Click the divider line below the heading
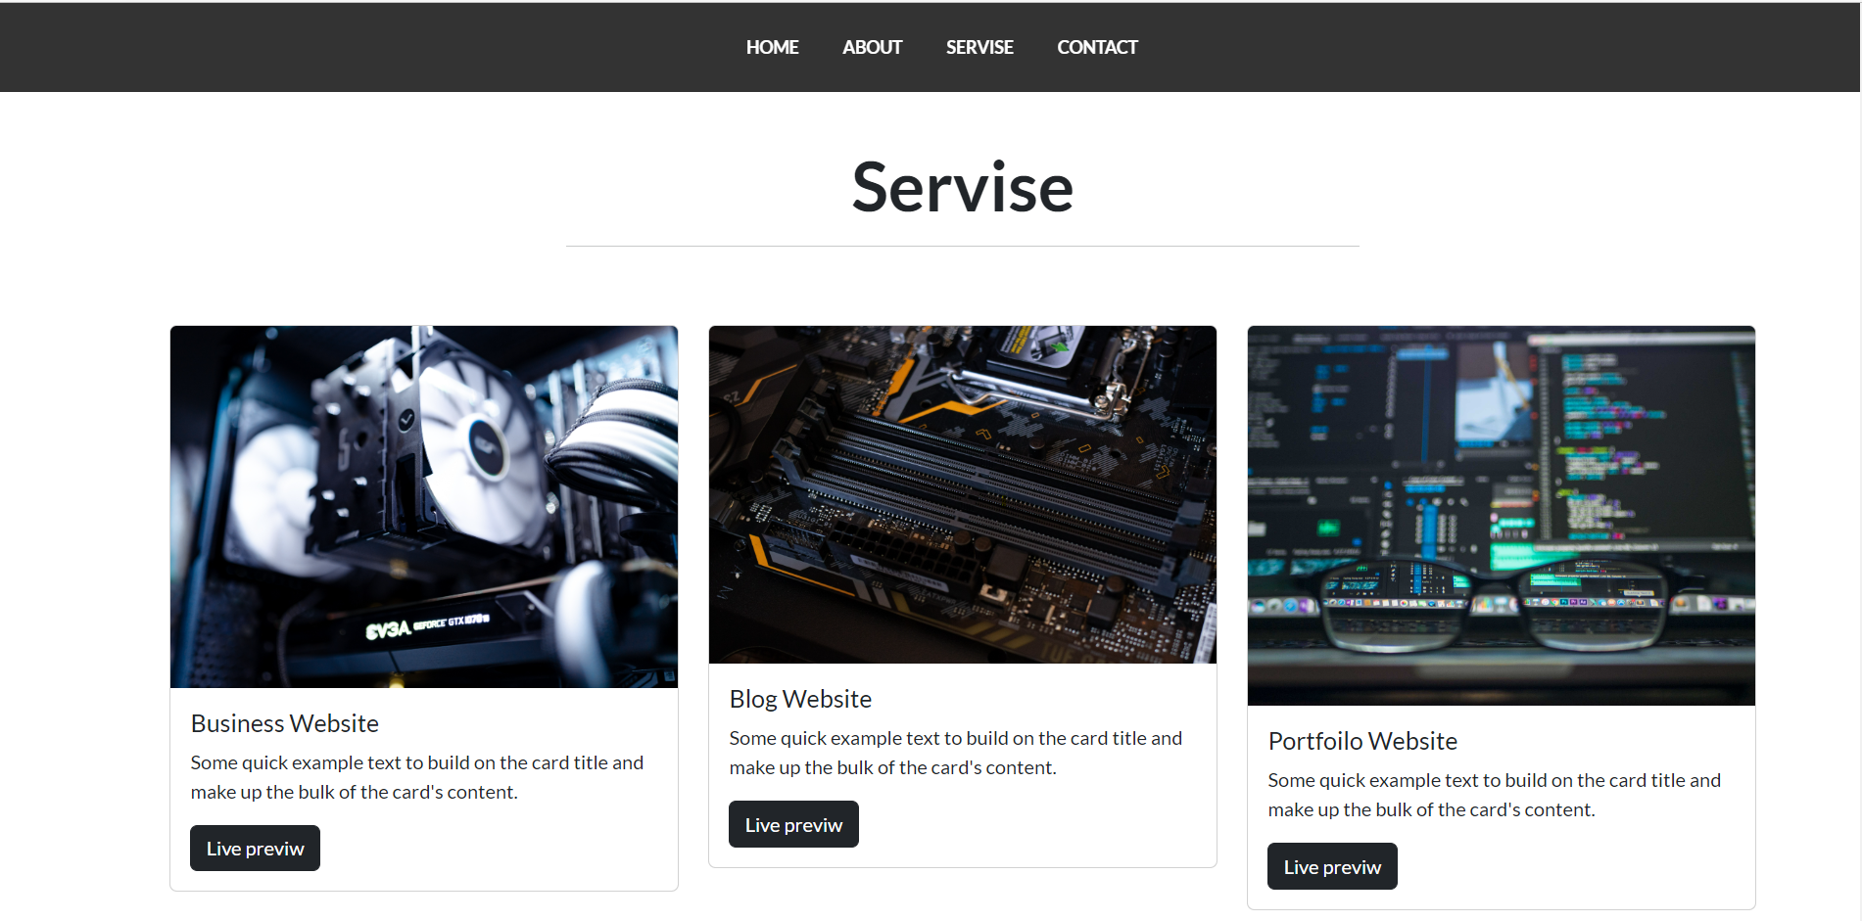Image resolution: width=1862 pixels, height=921 pixels. (962, 245)
